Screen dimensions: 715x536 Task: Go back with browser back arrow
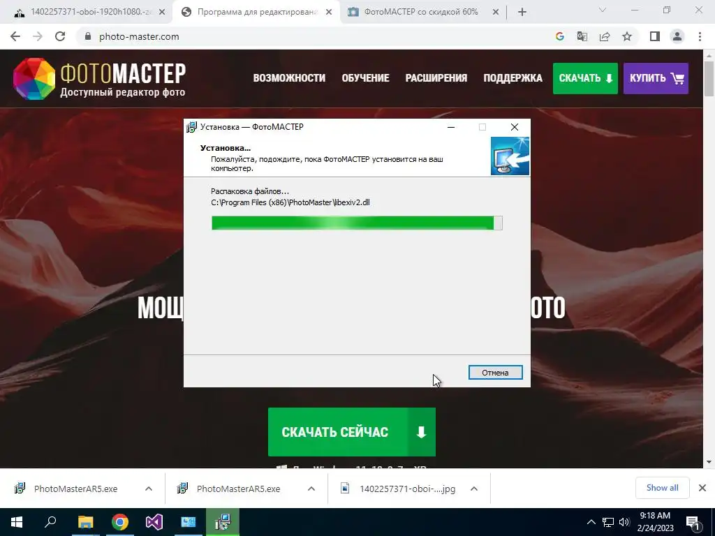[15, 36]
